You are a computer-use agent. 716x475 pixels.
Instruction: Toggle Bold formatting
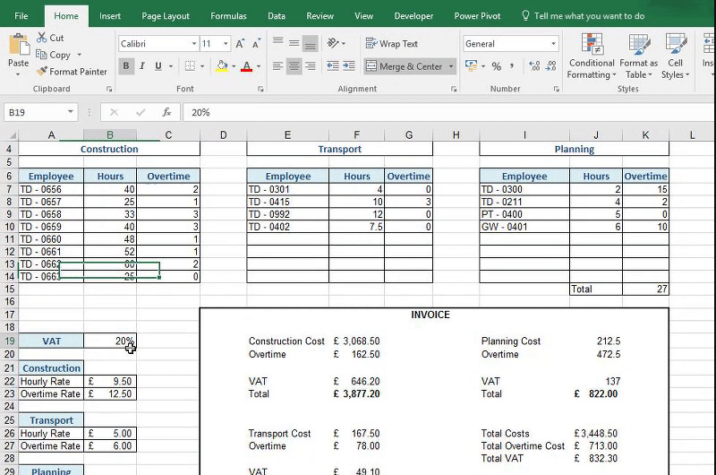point(126,66)
